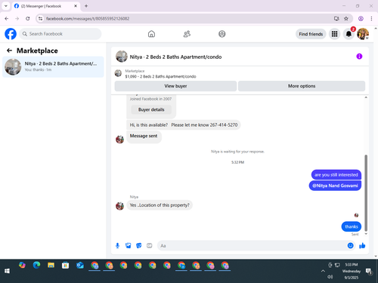View site information icon in address bar
378x283 pixels.
[x=40, y=19]
